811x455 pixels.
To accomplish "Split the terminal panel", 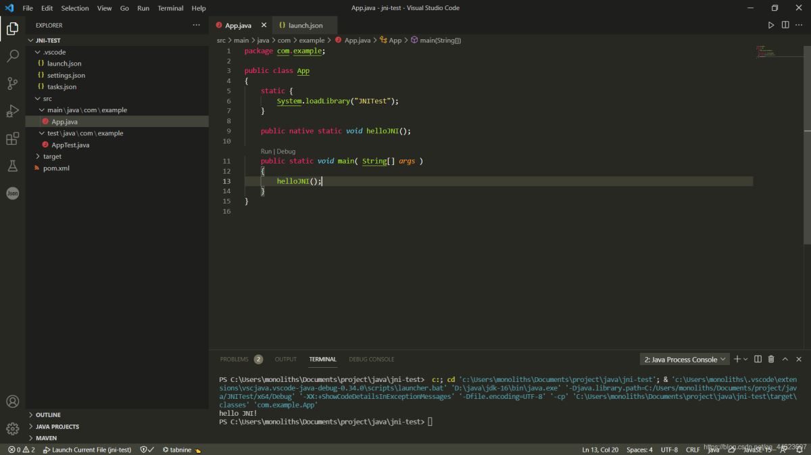I will [x=758, y=359].
